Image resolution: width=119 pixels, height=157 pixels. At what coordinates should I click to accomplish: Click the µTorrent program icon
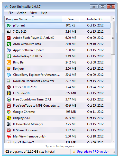click(9, 25)
